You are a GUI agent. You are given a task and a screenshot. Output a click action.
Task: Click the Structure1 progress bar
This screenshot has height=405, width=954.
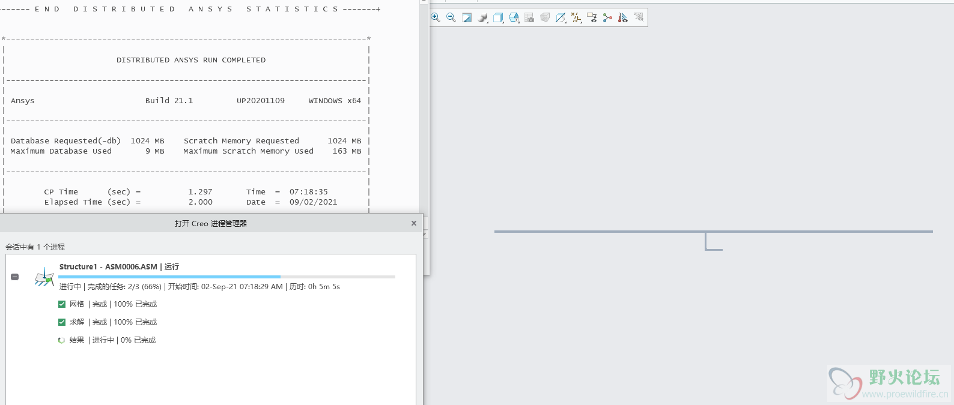click(x=226, y=277)
